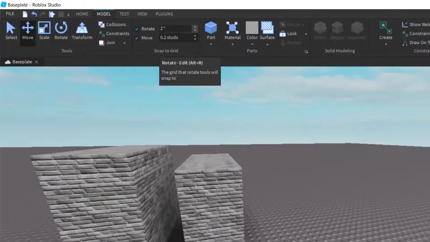430x242 pixels.
Task: Uncheck the Move snap checkbox
Action: [137, 38]
